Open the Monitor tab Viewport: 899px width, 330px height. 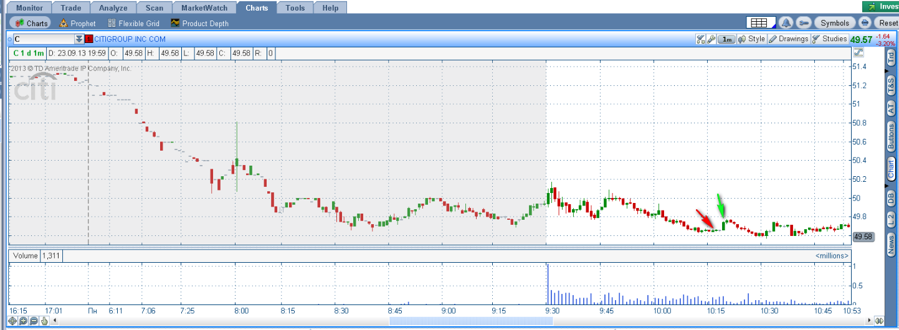click(30, 8)
